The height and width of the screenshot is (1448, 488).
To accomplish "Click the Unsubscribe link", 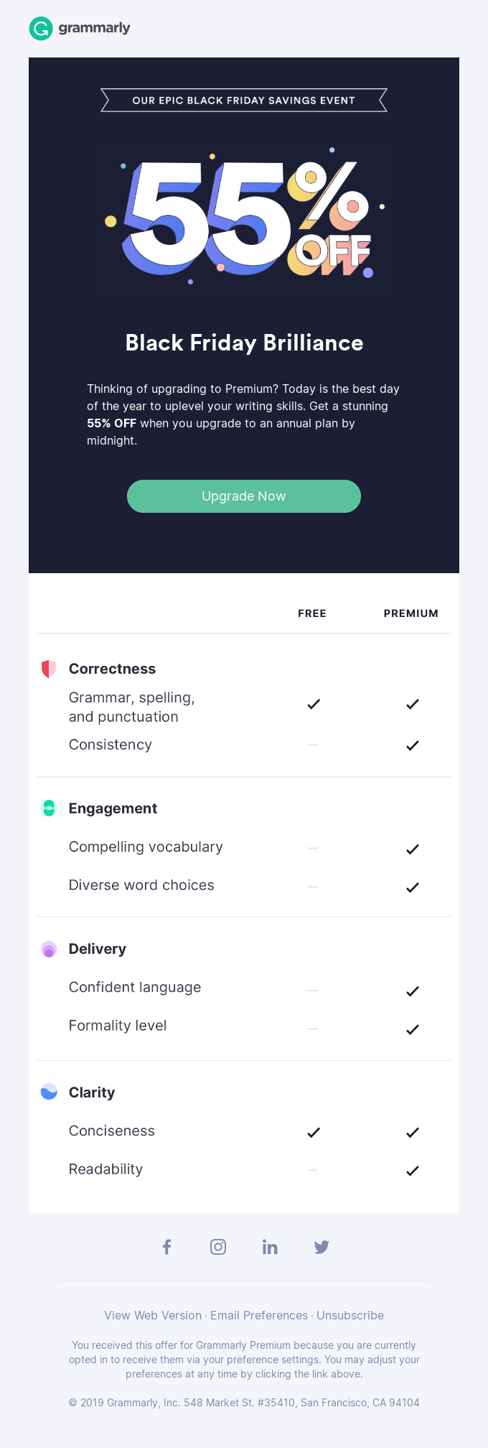I will point(350,1315).
